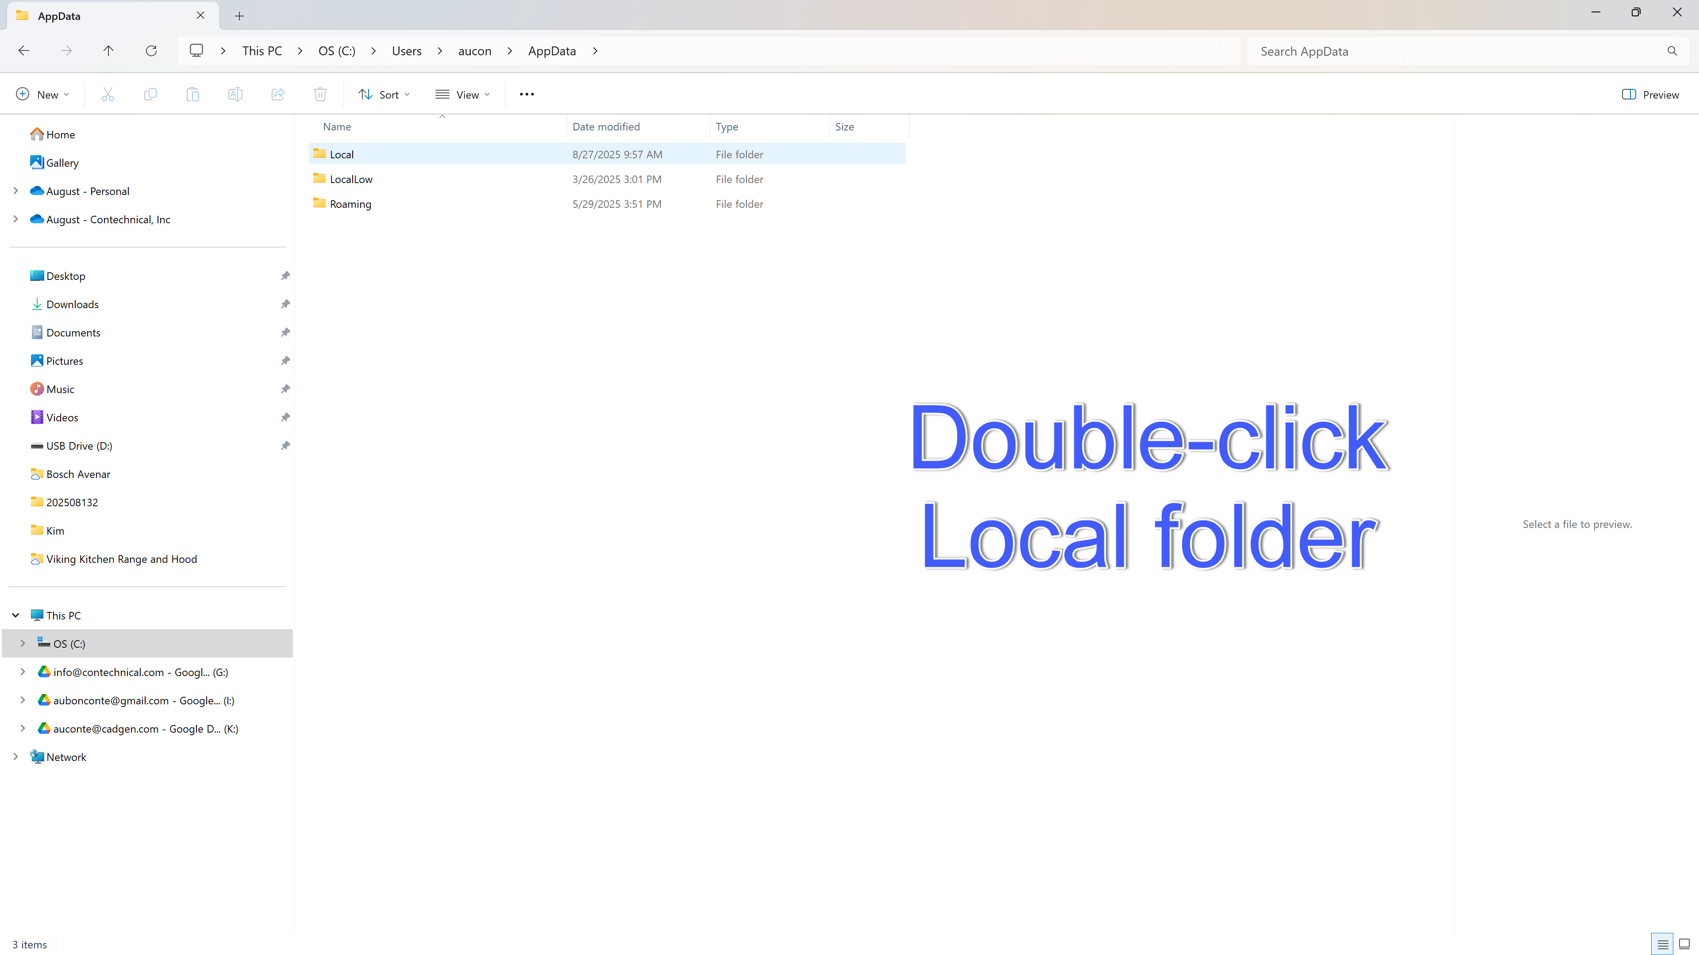1699x955 pixels.
Task: Open Gallery in the navigation pane
Action: point(54,163)
